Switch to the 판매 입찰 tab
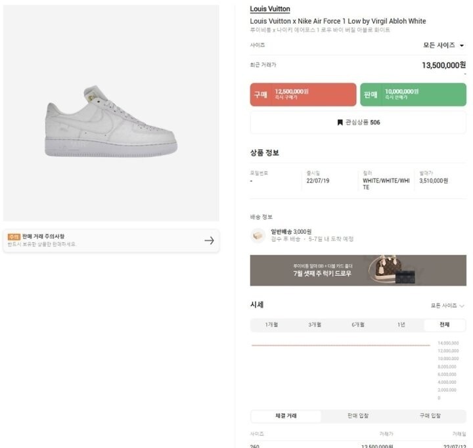Viewport: 473px width, 448px height. [x=358, y=416]
